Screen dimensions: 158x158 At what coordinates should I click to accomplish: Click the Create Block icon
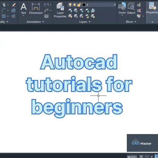[x=139, y=5]
